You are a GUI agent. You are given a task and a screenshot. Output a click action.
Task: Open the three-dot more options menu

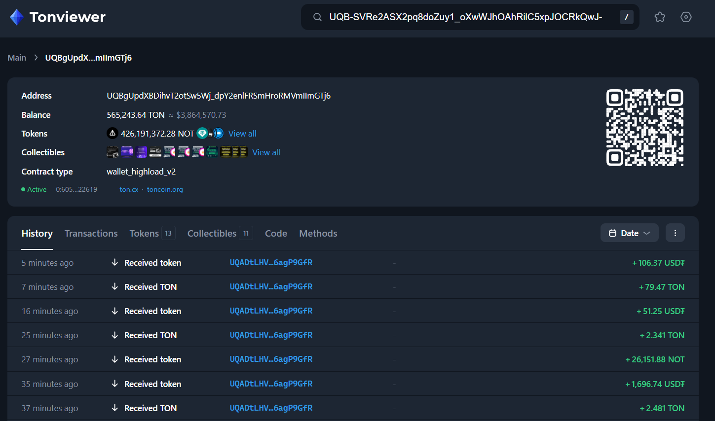point(675,233)
